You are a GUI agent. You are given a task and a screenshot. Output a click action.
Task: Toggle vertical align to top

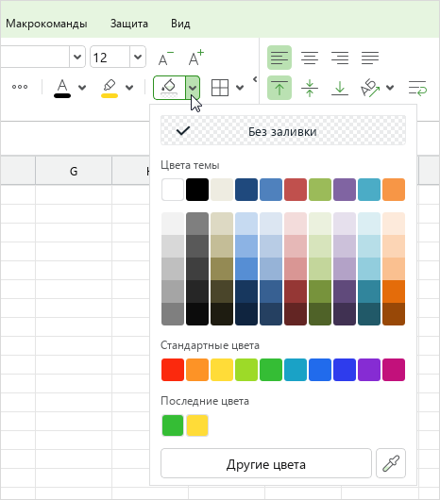point(279,88)
